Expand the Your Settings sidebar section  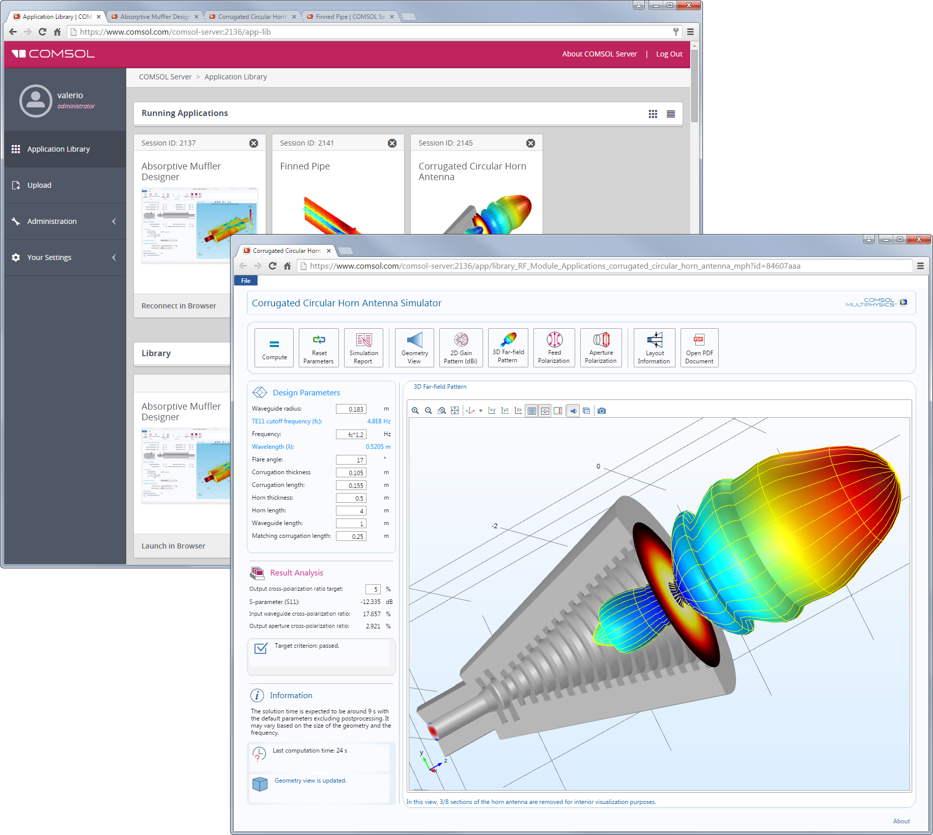point(65,257)
